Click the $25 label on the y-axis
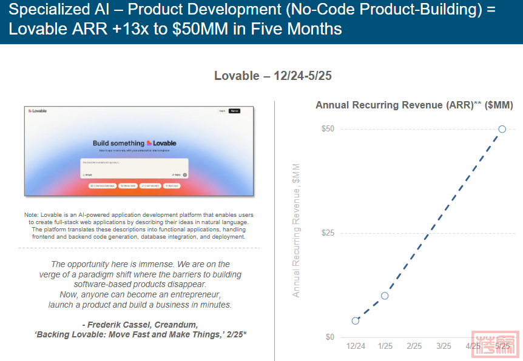 point(328,233)
